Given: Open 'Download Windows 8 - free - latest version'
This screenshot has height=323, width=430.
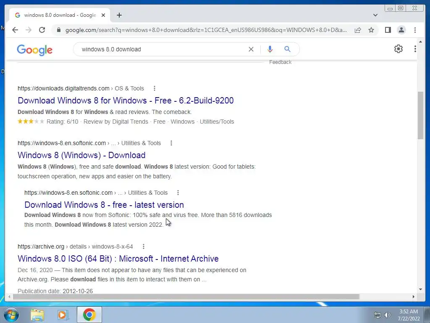Looking at the screenshot, I should (x=104, y=205).
